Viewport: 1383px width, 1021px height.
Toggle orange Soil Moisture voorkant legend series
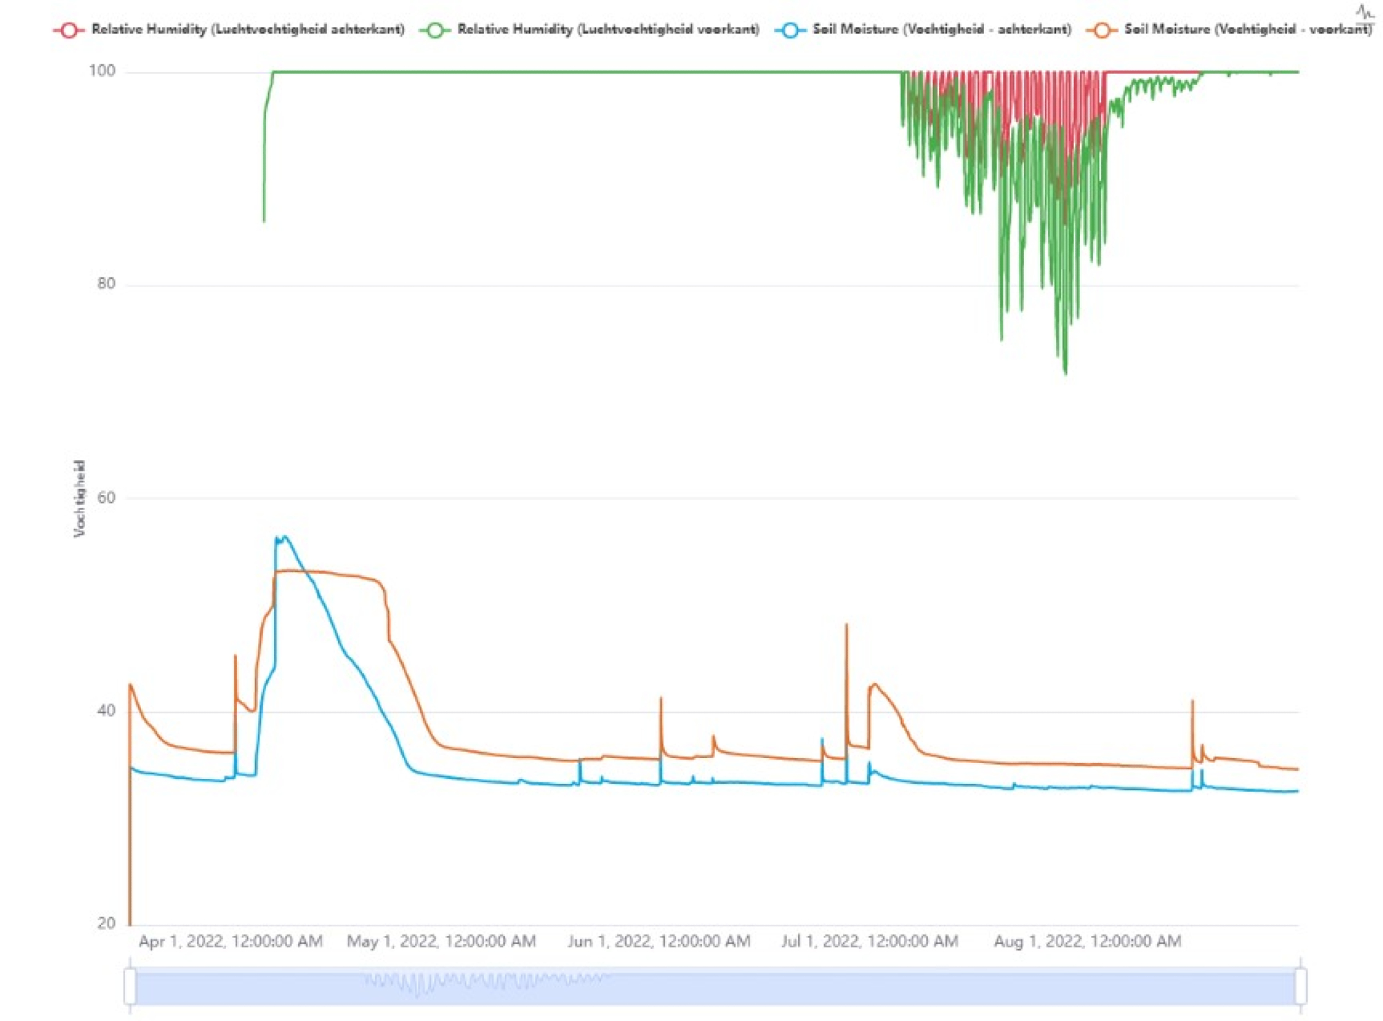1229,30
